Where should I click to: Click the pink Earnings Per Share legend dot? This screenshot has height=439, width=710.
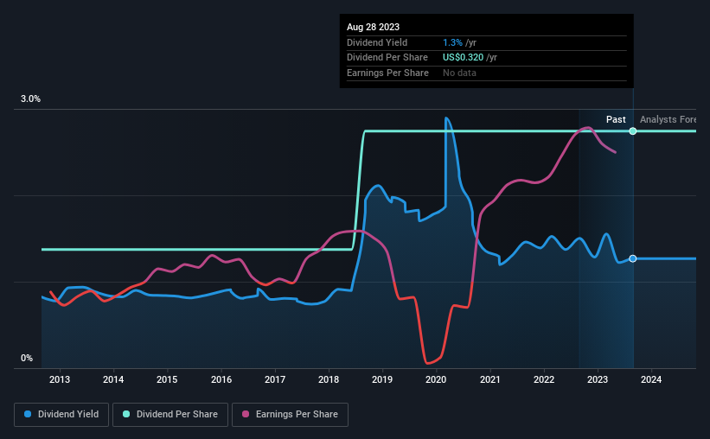point(246,414)
